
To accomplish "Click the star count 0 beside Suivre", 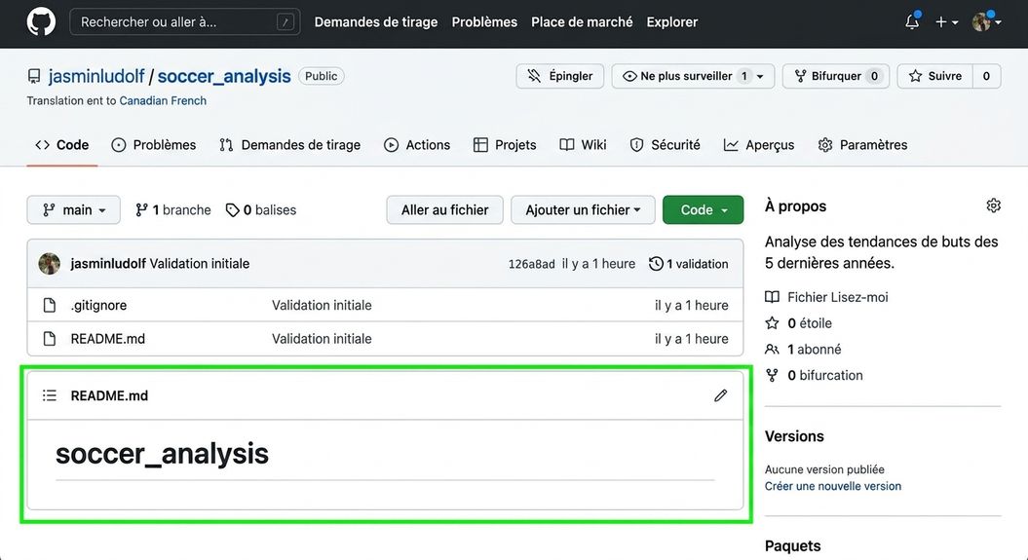I will coord(986,76).
